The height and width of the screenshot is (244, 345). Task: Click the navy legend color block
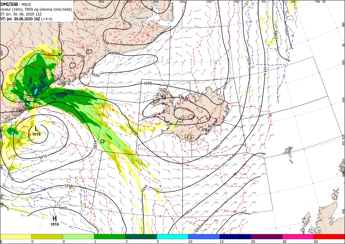coord(235,236)
